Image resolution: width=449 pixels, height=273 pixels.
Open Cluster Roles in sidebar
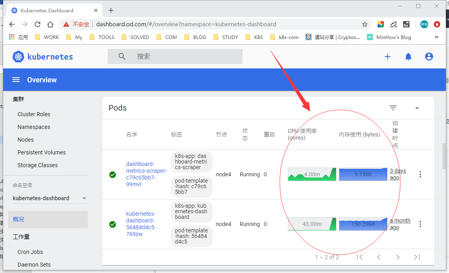pyautogui.click(x=34, y=114)
